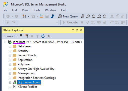The image size is (128, 91).
Task: Click the toolbar Change Connection icon
Action: pos(13,22)
